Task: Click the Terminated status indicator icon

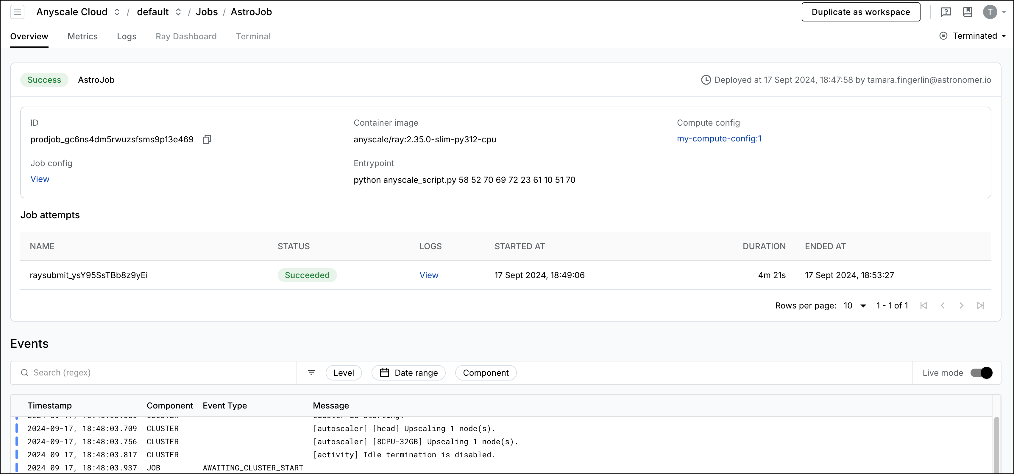Action: tap(943, 36)
